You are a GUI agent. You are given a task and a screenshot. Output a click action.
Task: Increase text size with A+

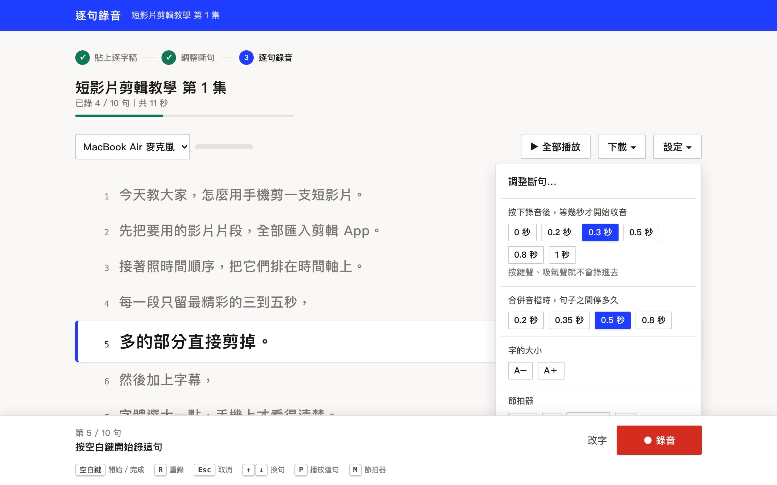pyautogui.click(x=551, y=370)
